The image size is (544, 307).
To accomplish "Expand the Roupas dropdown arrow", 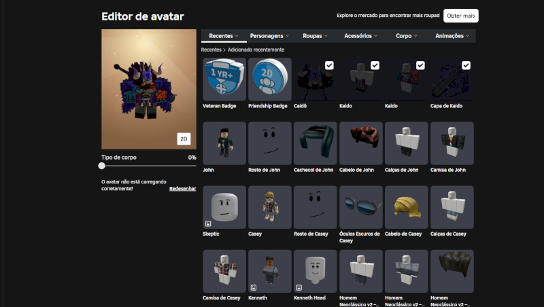I will click(x=326, y=36).
